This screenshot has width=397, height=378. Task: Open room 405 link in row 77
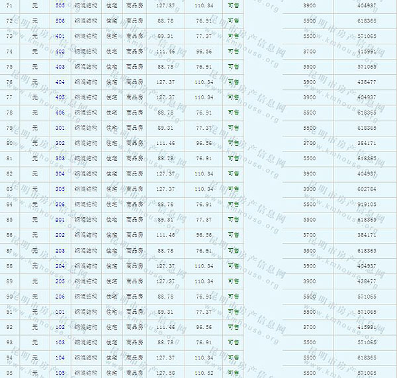pyautogui.click(x=60, y=97)
